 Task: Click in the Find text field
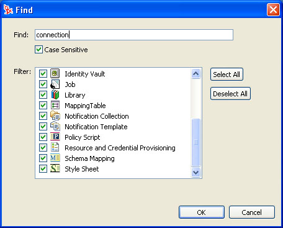pyautogui.click(x=134, y=35)
